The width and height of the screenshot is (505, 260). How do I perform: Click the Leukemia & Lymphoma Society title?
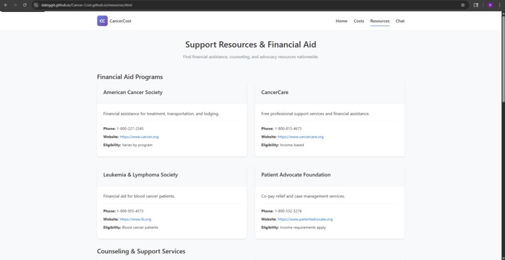pos(140,175)
